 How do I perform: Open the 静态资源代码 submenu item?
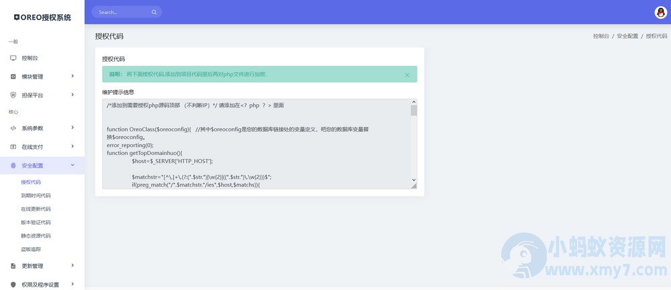(36, 236)
